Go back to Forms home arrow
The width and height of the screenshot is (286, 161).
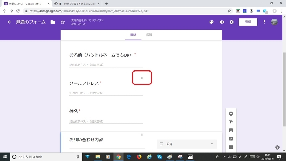coord(9,22)
